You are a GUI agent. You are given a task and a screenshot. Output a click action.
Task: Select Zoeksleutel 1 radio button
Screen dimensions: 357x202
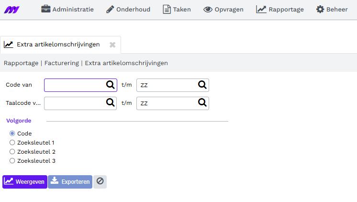pos(12,143)
